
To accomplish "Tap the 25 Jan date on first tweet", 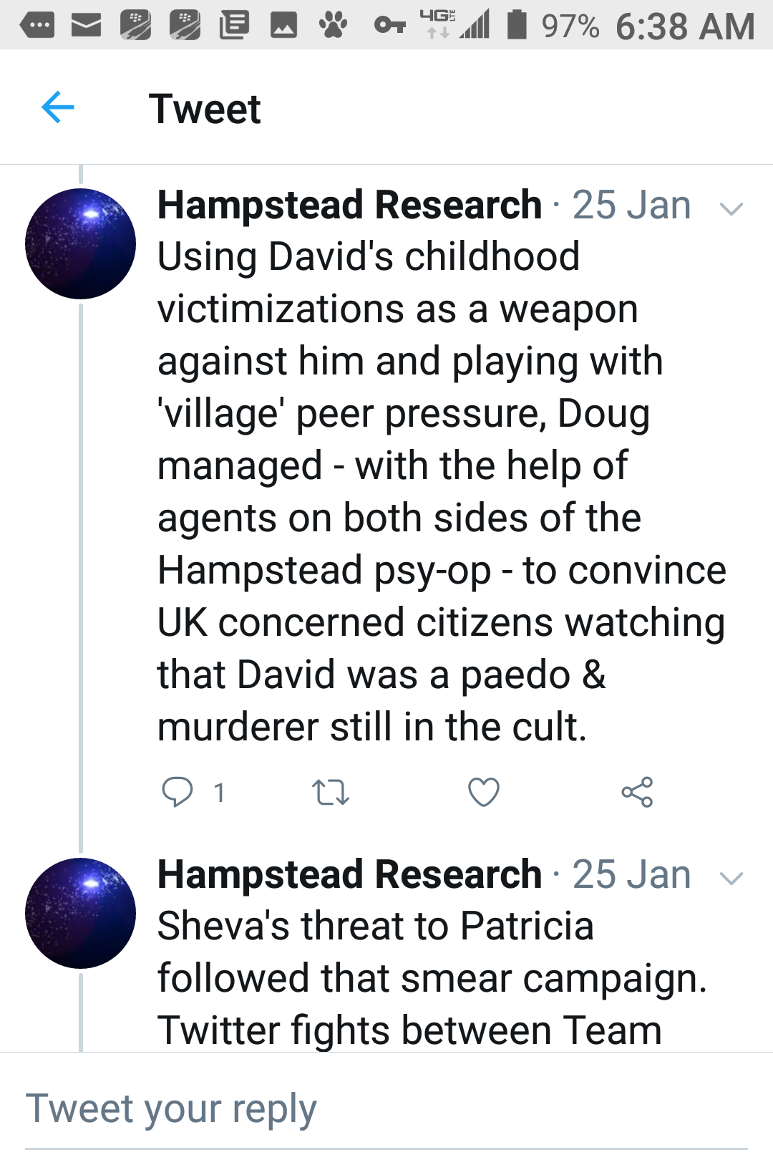I will [631, 206].
